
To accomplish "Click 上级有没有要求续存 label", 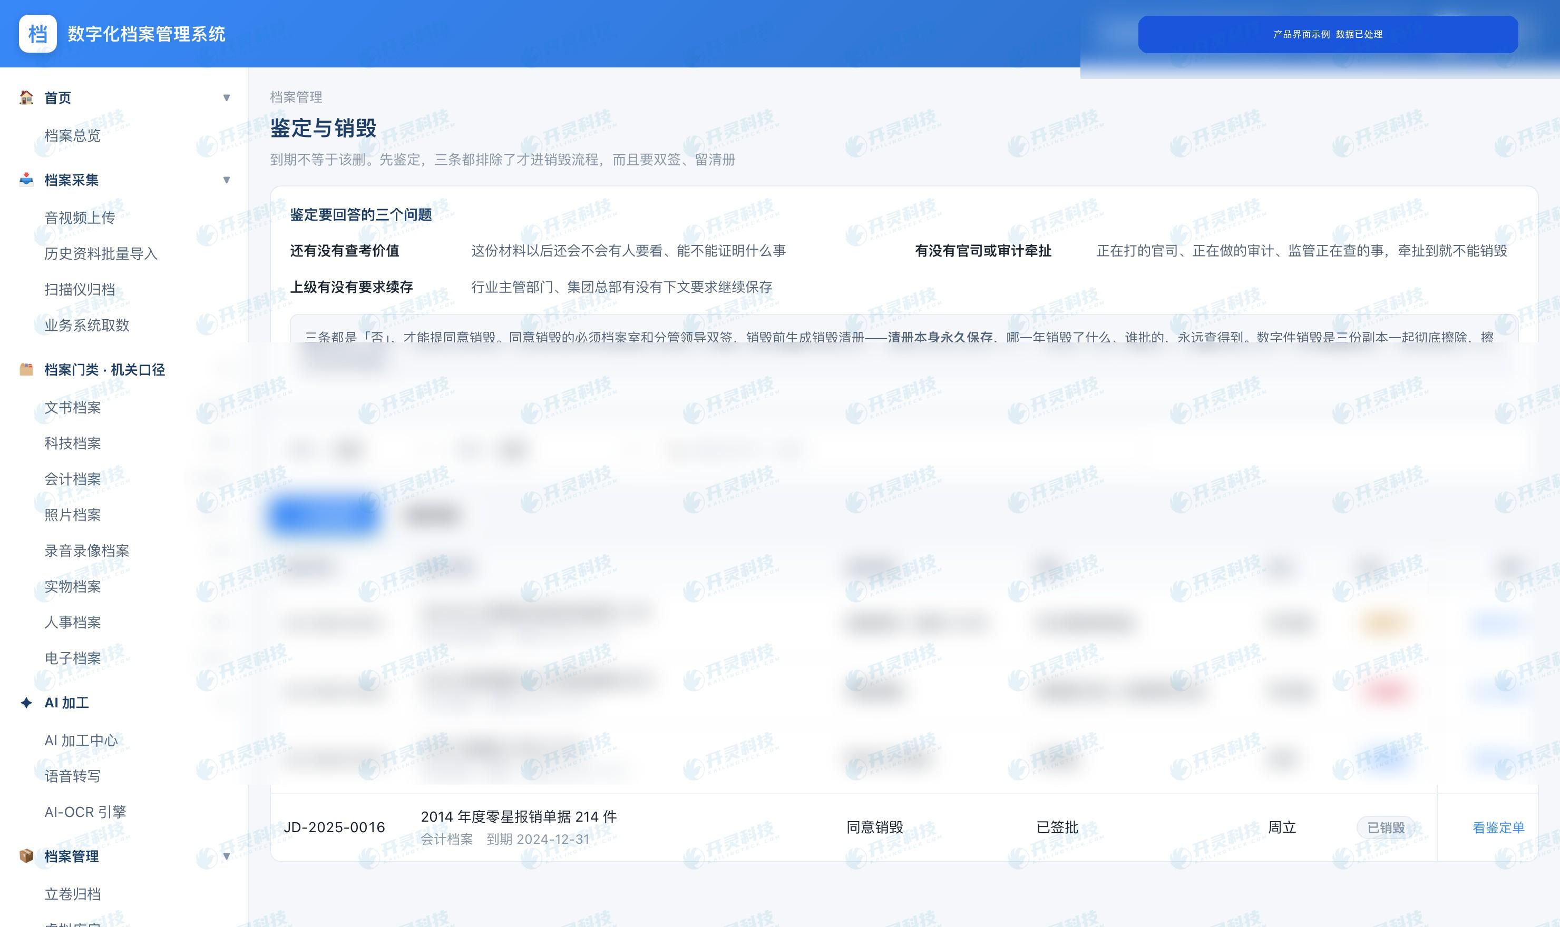I will pos(351,287).
